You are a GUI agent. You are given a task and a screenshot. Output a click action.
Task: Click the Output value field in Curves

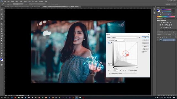click(x=110, y=65)
